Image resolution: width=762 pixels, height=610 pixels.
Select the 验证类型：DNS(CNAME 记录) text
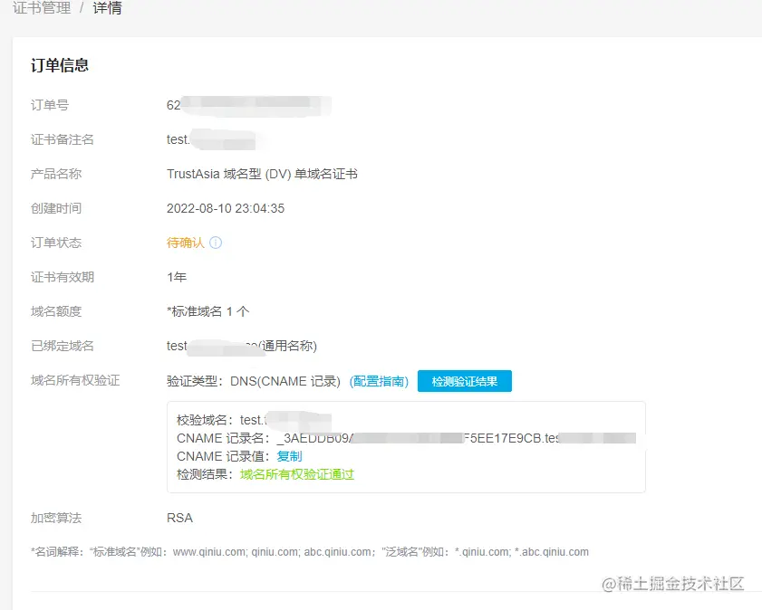pos(253,381)
